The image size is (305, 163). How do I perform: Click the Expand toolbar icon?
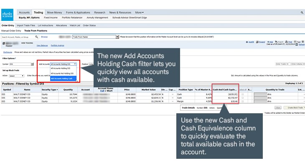coord(257,42)
